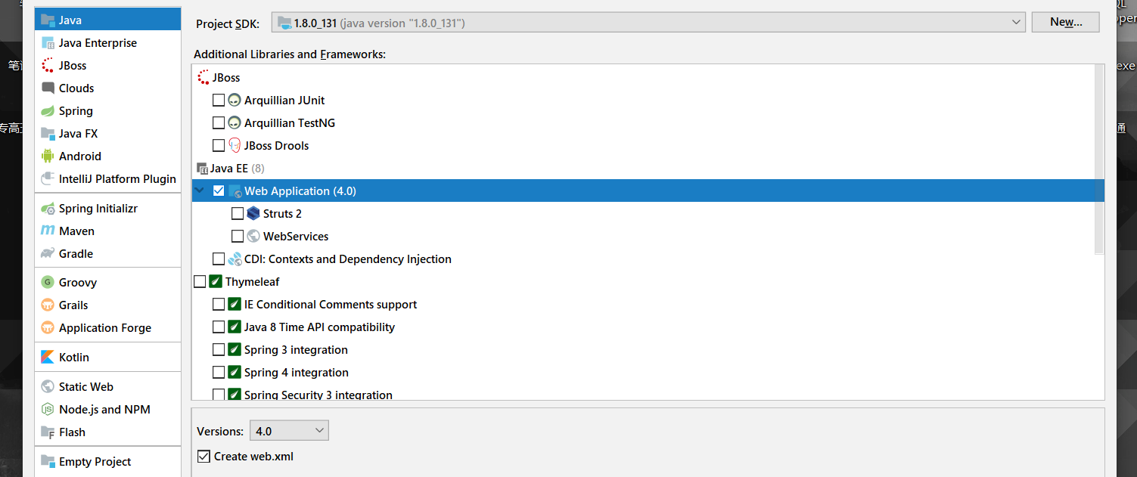Click the Android robot icon
The image size is (1137, 477).
pyautogui.click(x=48, y=156)
